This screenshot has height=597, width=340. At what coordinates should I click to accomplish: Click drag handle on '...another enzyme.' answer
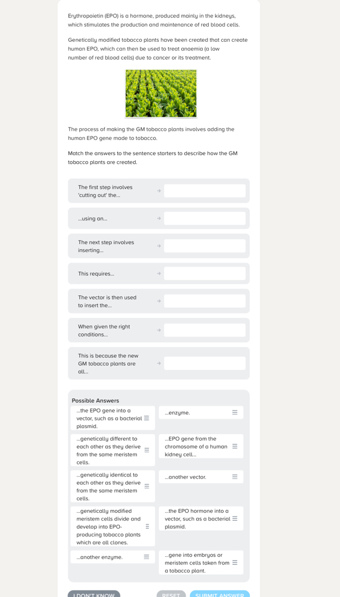(146, 557)
